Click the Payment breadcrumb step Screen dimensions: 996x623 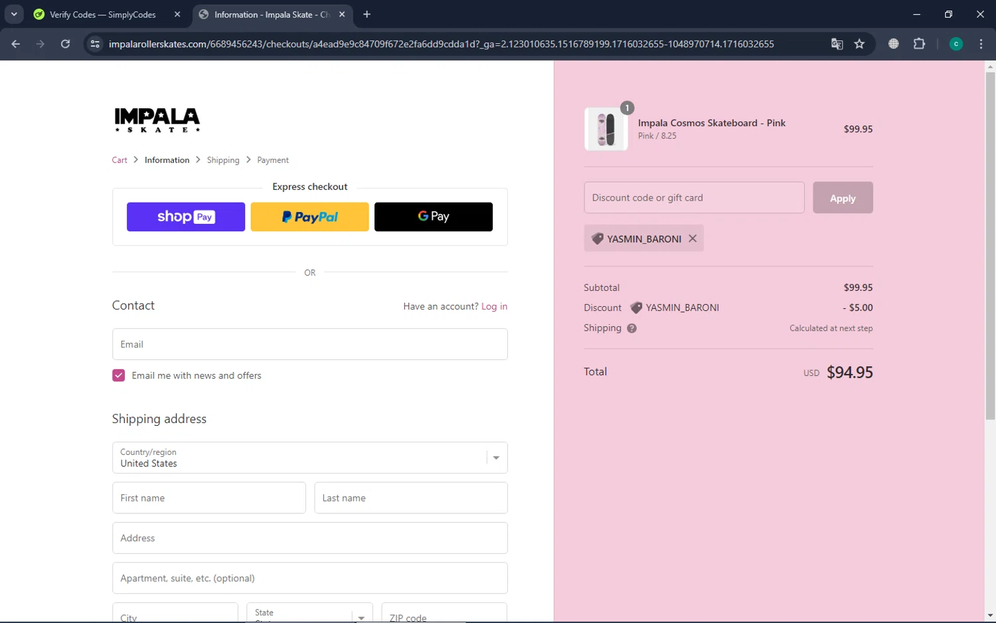(273, 160)
